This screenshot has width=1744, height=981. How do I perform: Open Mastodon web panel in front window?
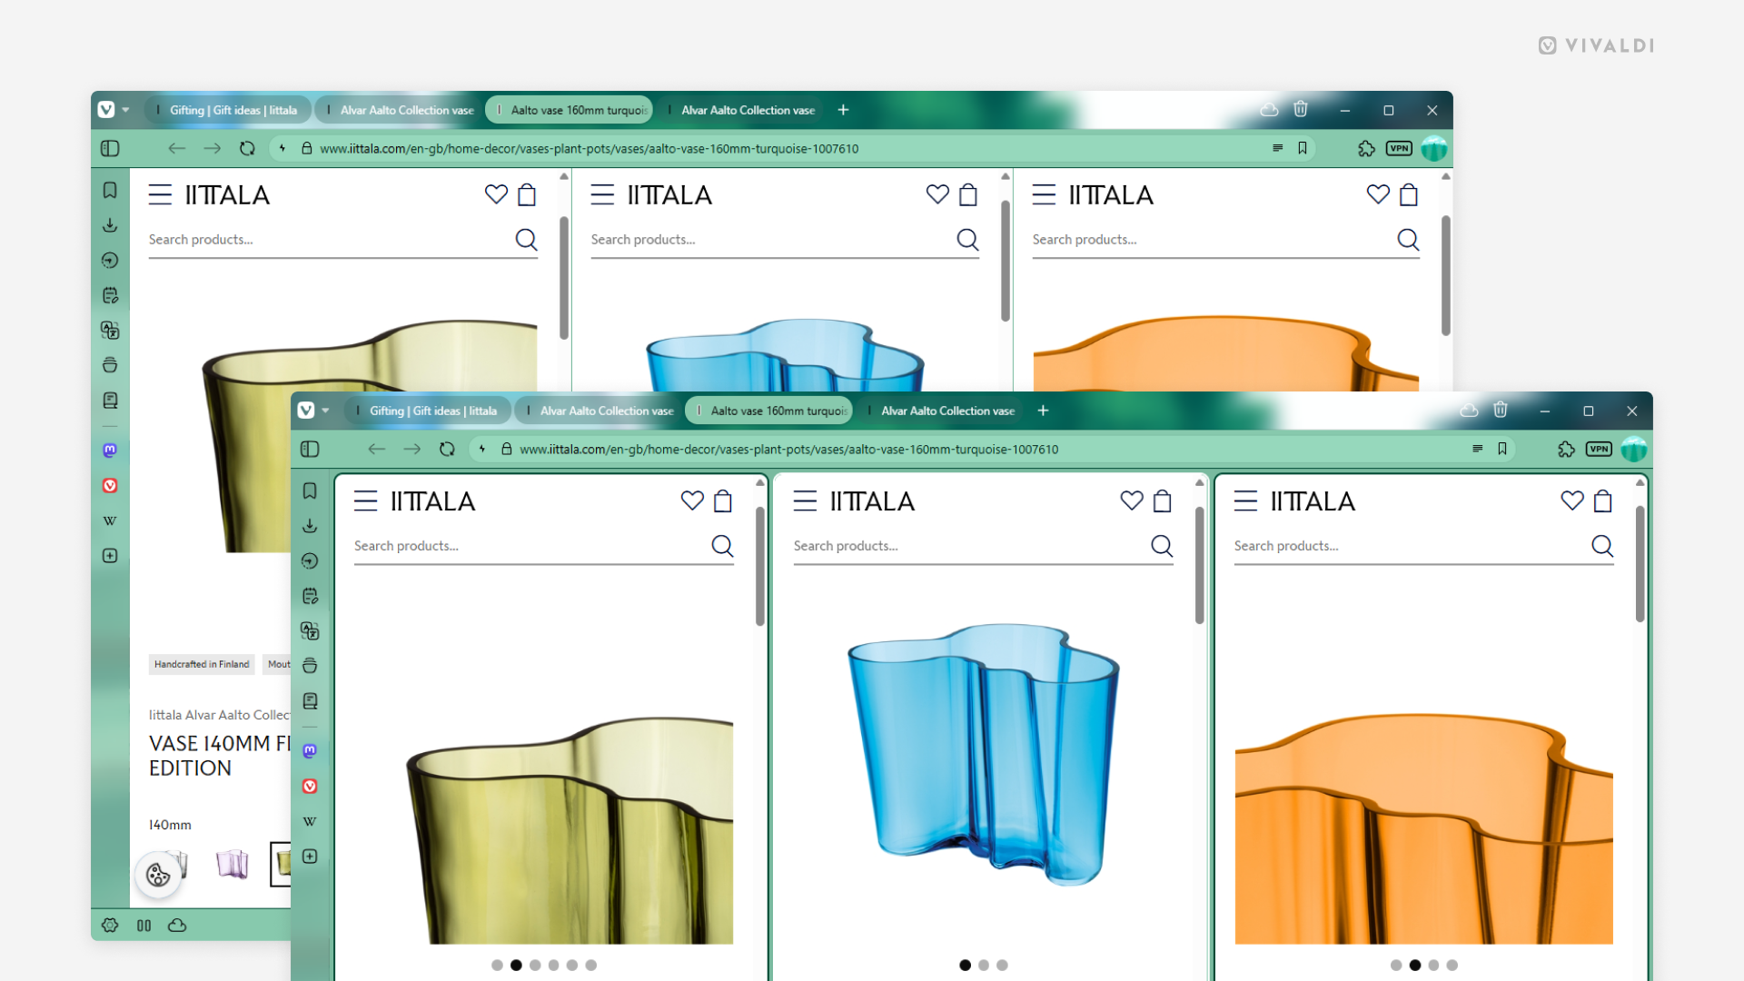pyautogui.click(x=310, y=751)
